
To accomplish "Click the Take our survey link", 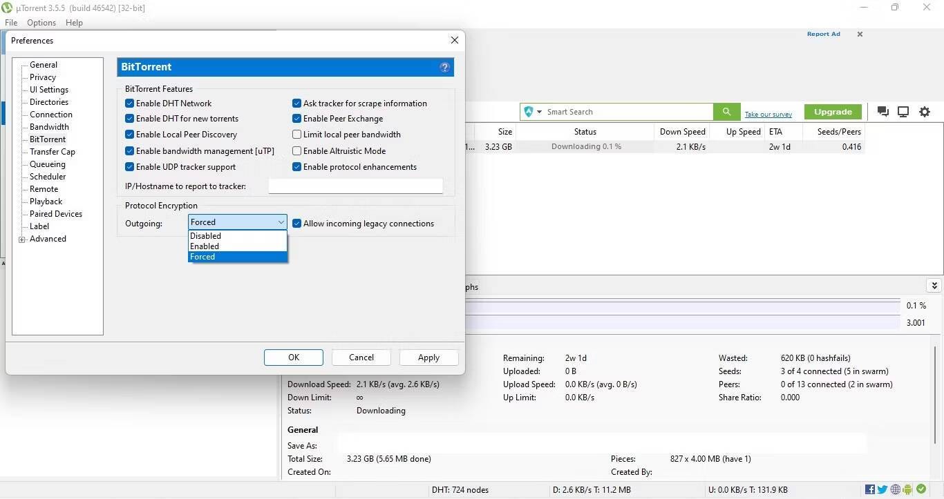I will point(768,114).
